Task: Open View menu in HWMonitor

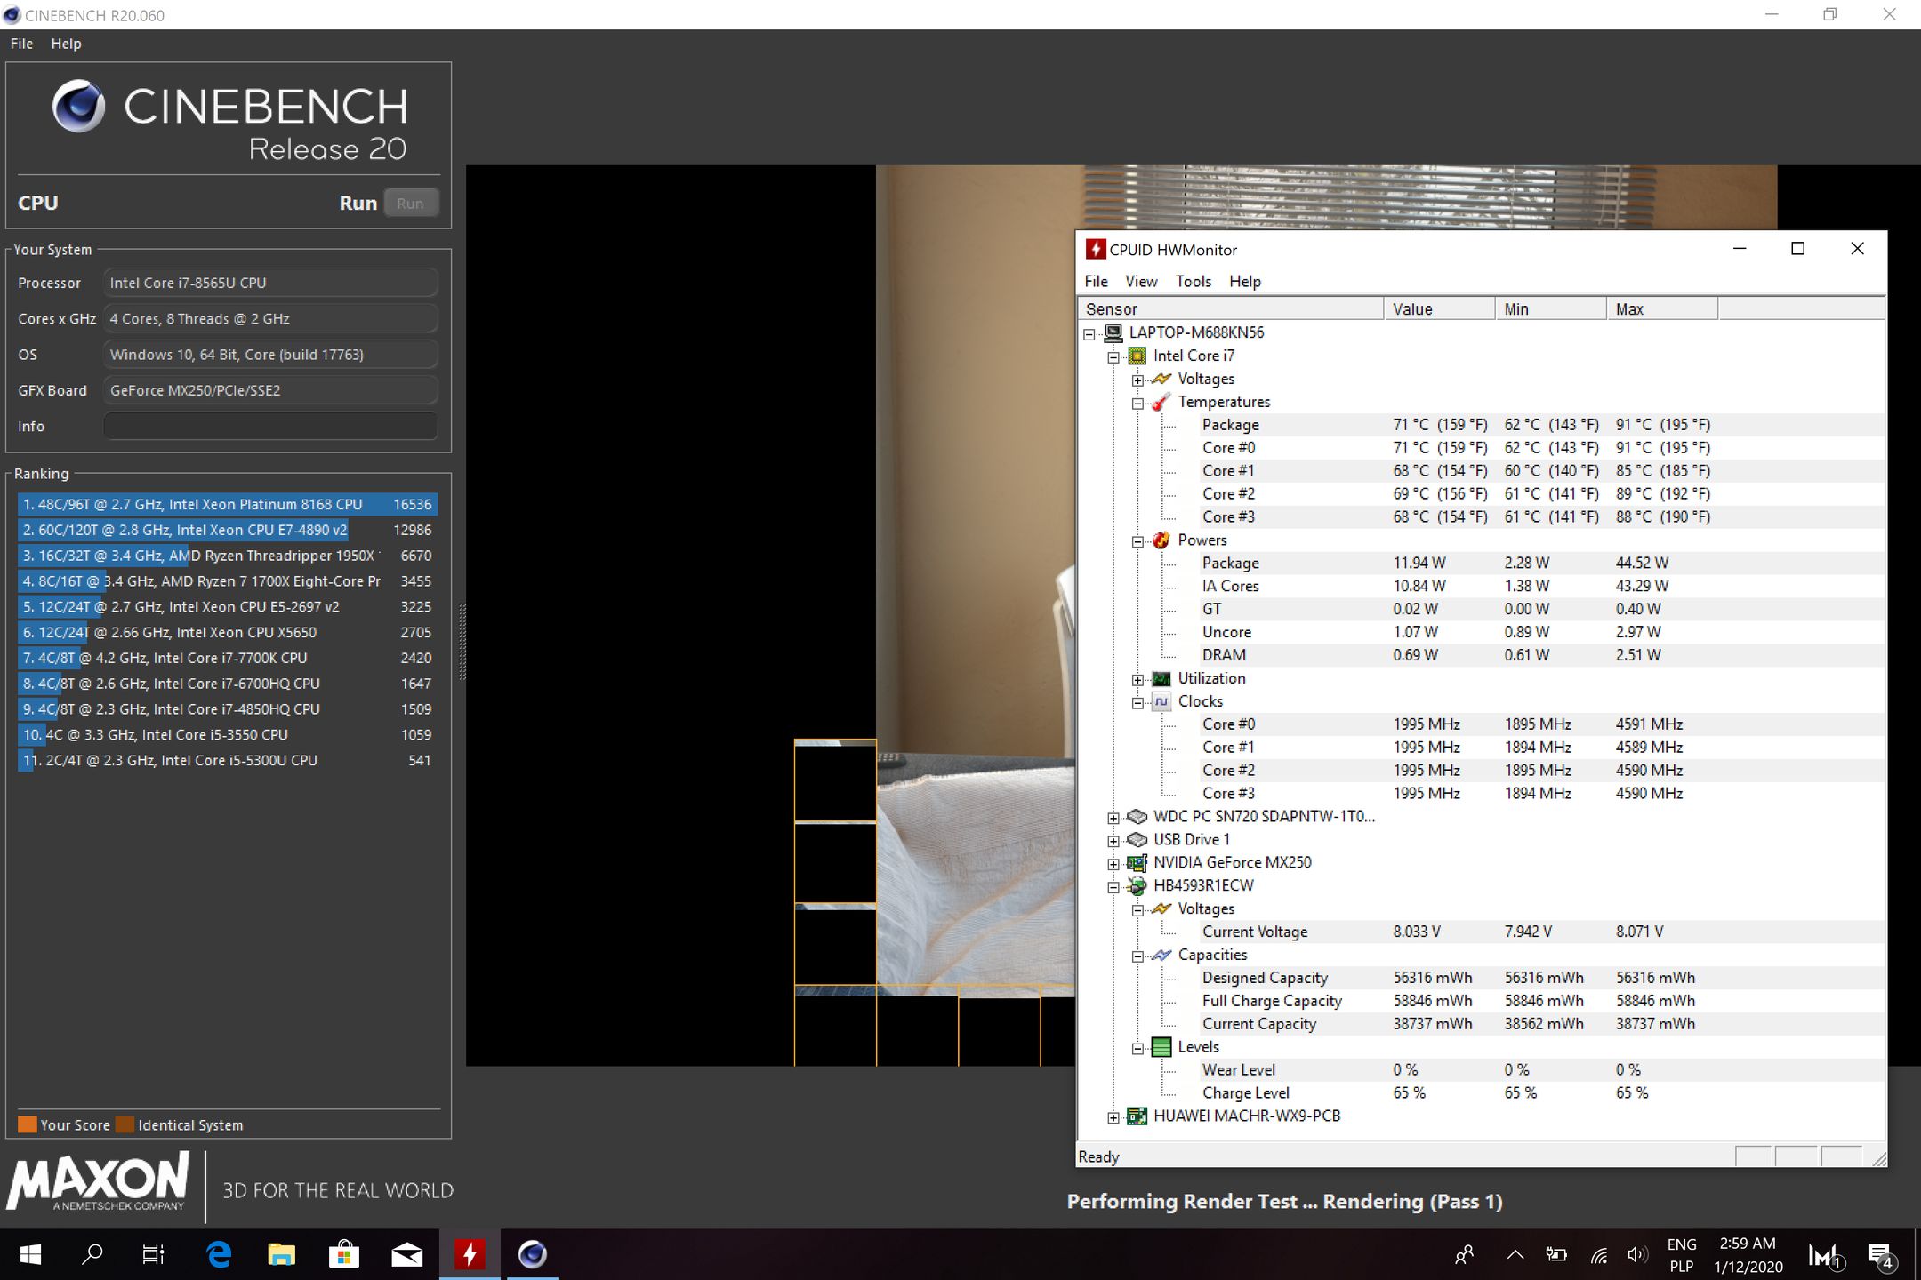Action: click(1141, 281)
